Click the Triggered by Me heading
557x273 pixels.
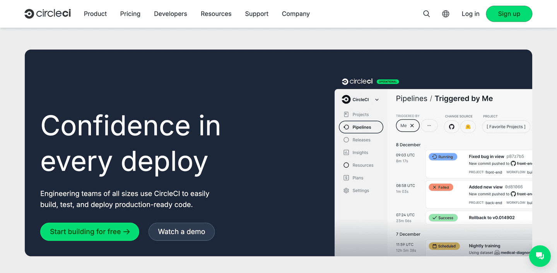click(x=464, y=98)
